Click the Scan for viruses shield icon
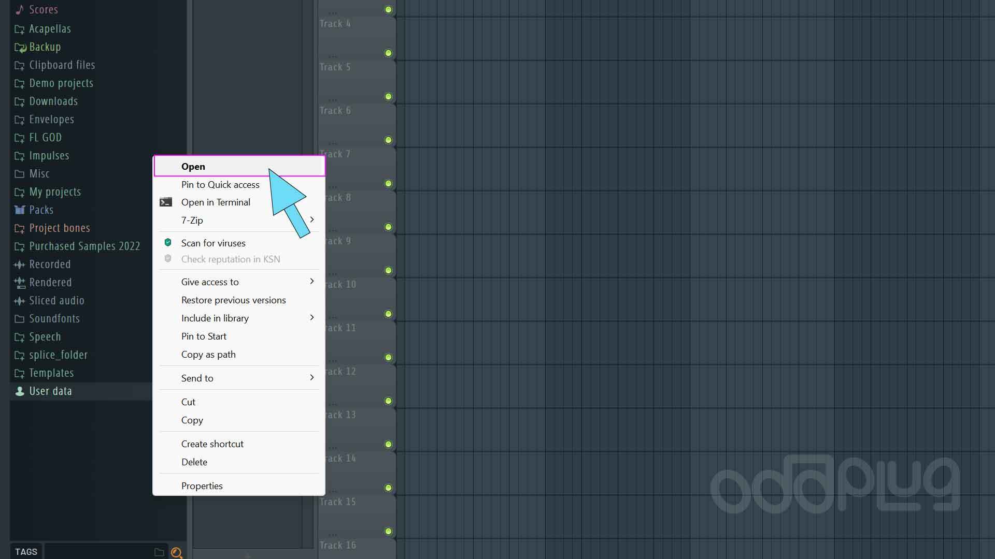This screenshot has height=559, width=995. pos(168,243)
